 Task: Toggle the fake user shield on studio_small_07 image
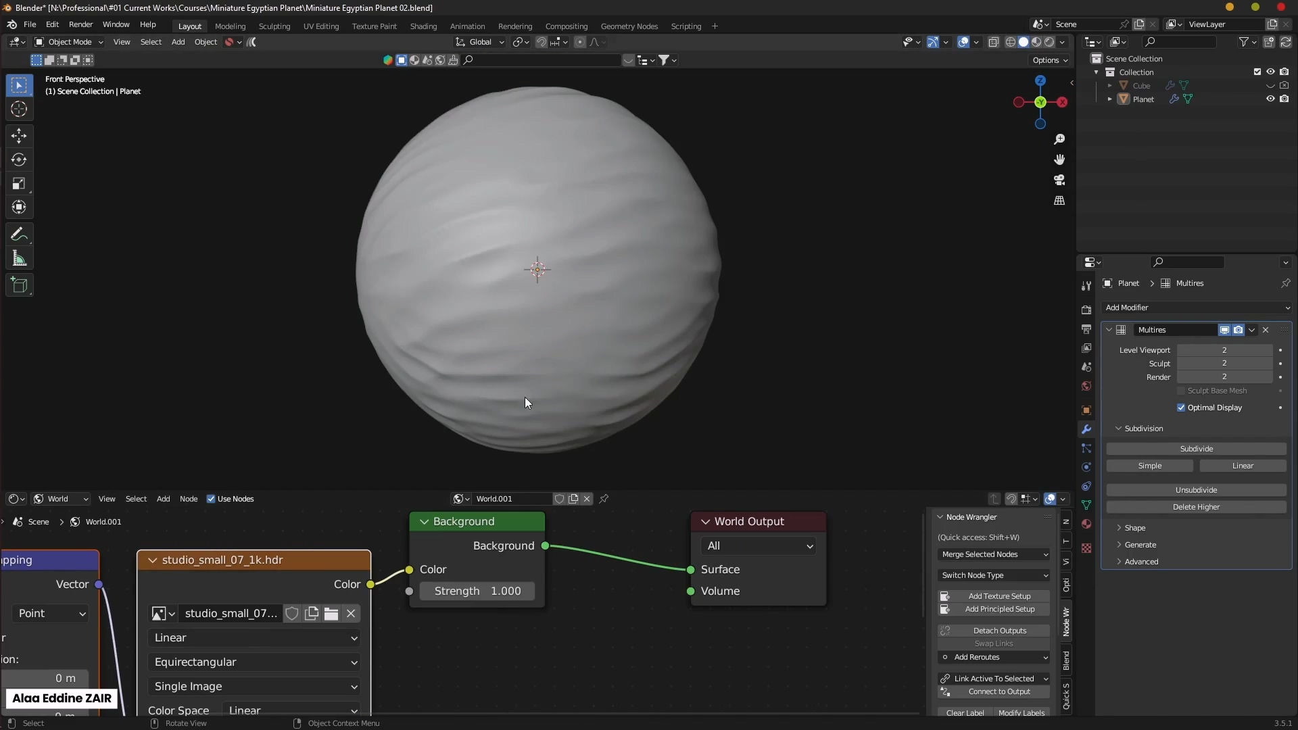291,613
